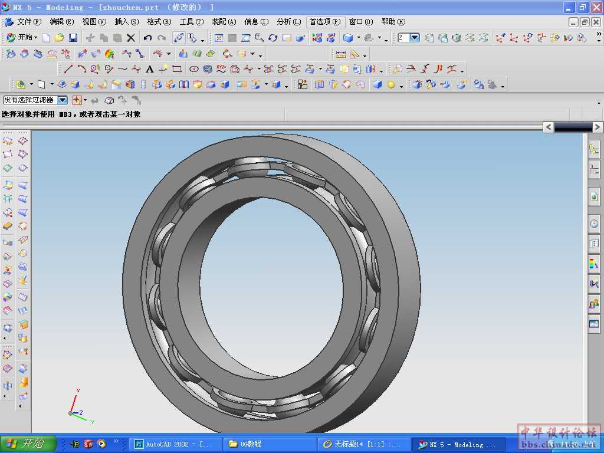Undo the last action
Viewport: 604px width, 453px height.
coord(147,38)
